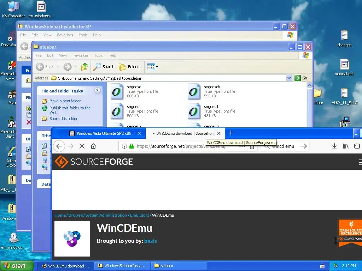Select segoescb font file icon
The width and height of the screenshot is (362, 271).
[194, 91]
